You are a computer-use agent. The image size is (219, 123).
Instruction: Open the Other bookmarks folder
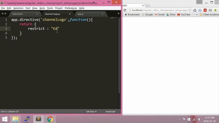pos(209,14)
